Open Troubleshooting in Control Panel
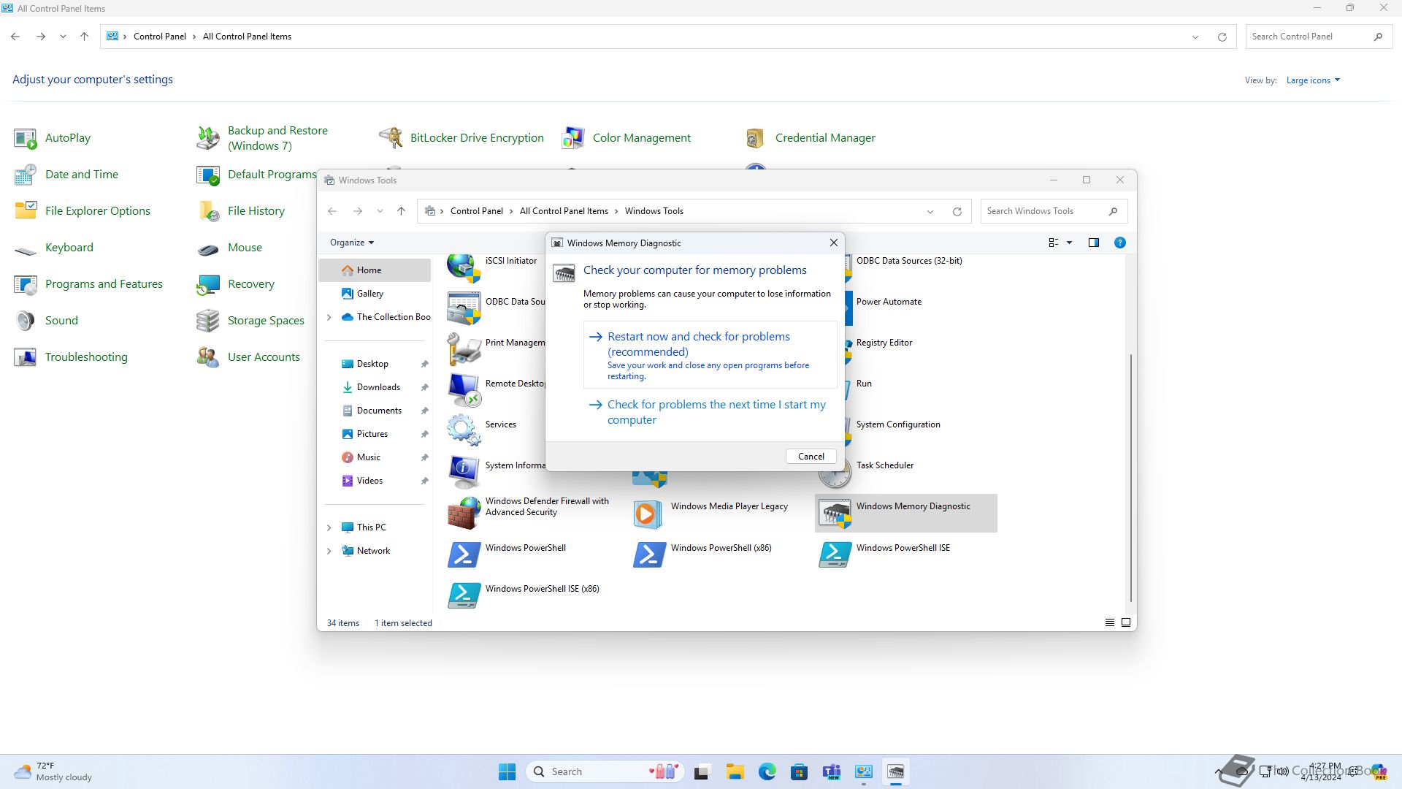 pos(71,357)
